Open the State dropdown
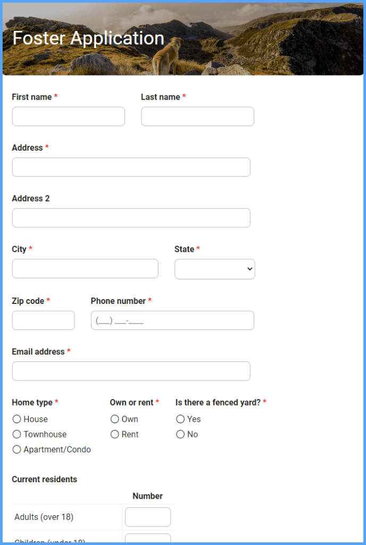The height and width of the screenshot is (545, 366). 214,269
